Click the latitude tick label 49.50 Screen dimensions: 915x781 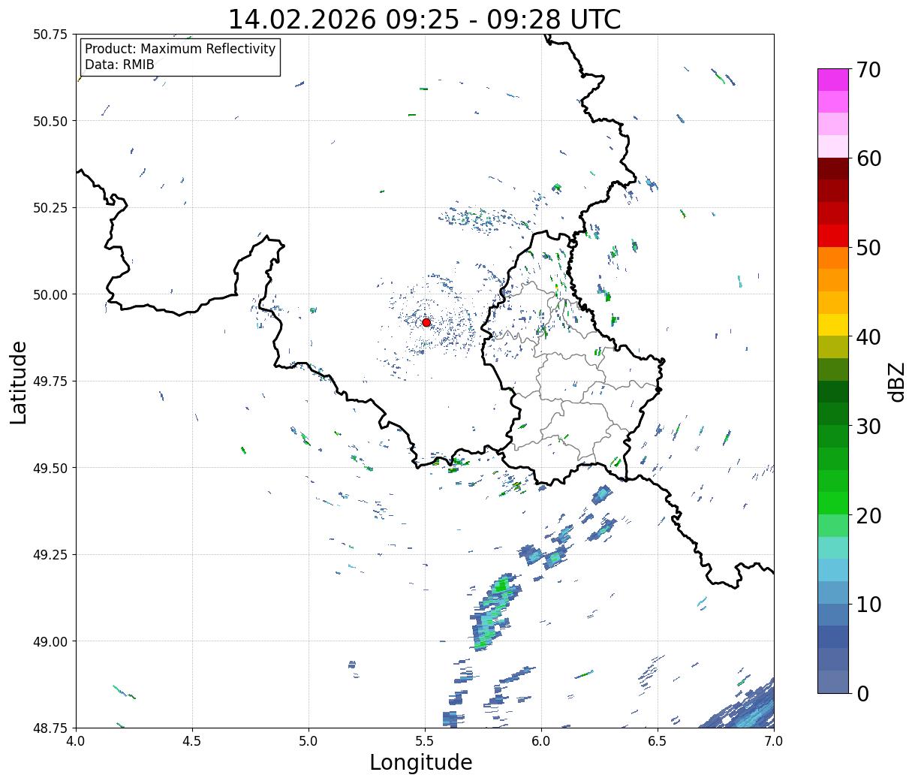tap(50, 468)
